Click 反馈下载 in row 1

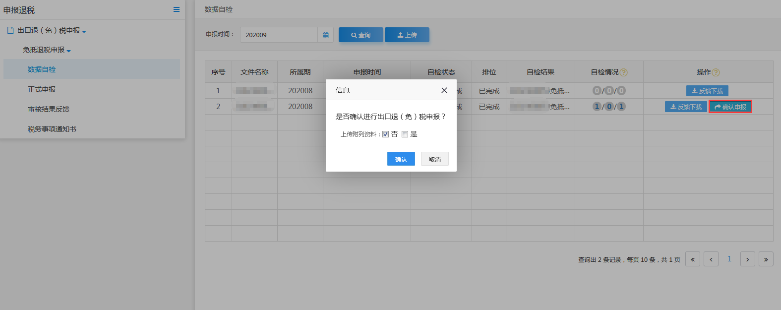click(707, 91)
